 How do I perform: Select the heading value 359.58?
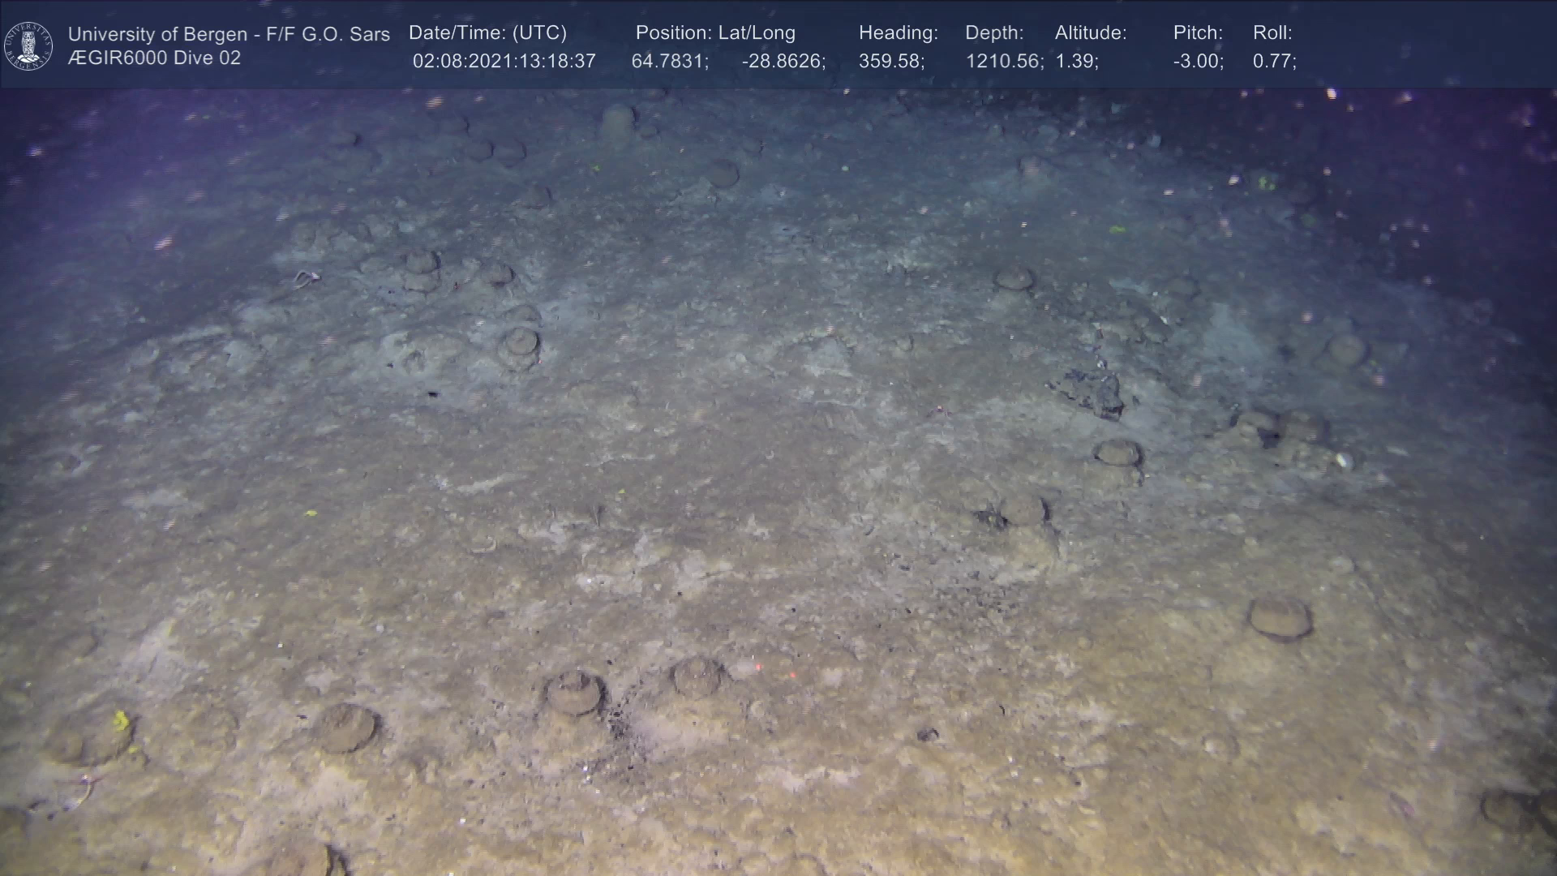click(x=890, y=62)
